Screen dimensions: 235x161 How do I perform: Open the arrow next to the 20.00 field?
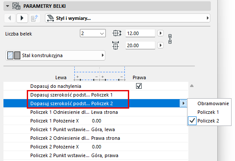click(x=160, y=45)
